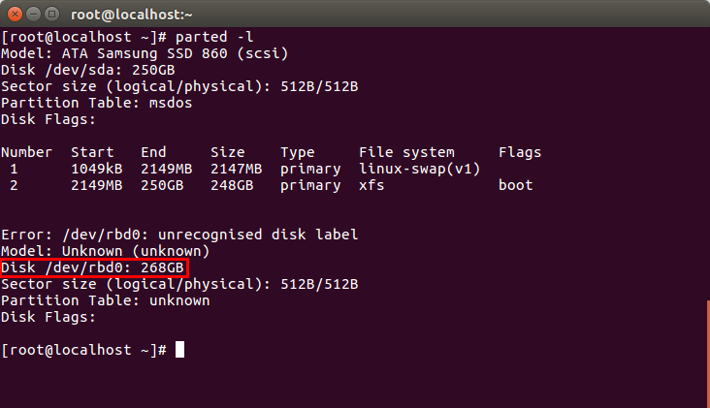Click the unrecognised disk label error line
Screen dimensions: 710x408
(x=179, y=235)
